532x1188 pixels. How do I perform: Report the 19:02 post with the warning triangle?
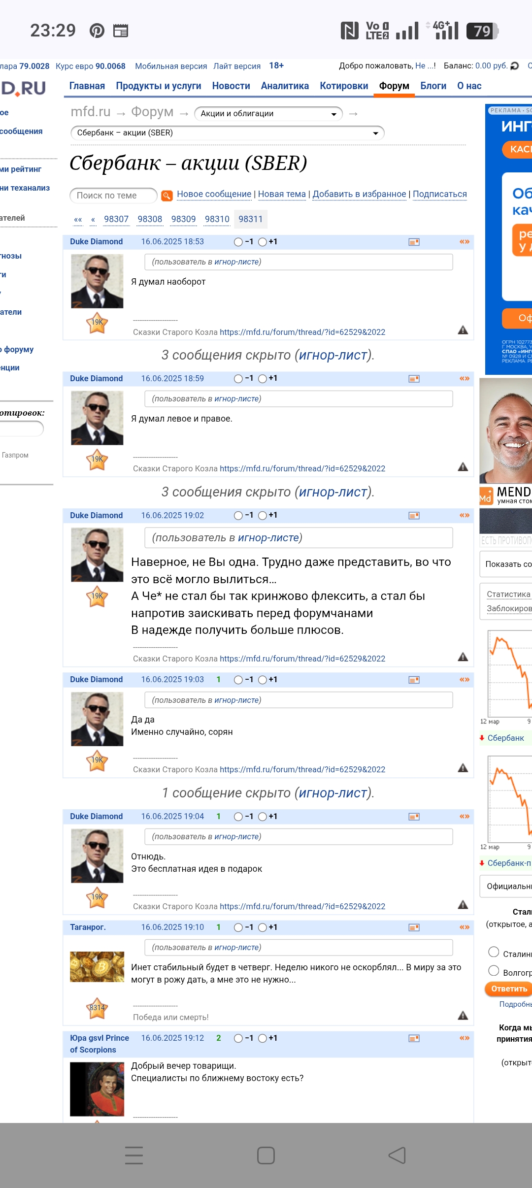463,657
